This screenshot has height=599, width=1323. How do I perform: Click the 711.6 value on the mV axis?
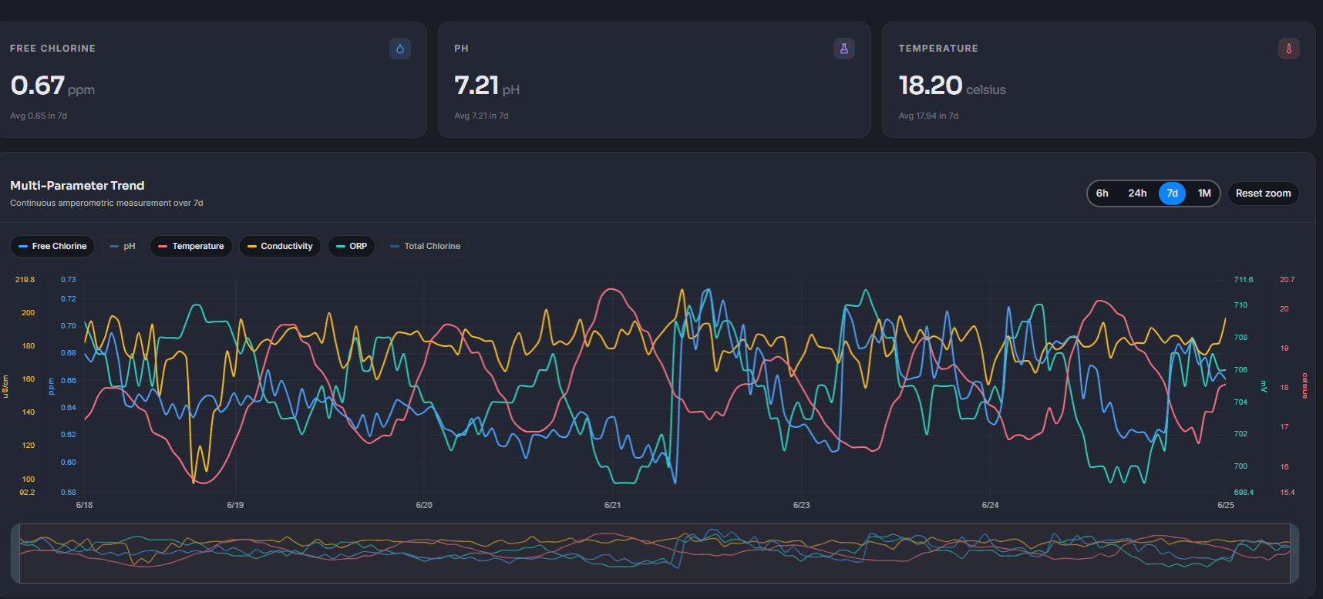pyautogui.click(x=1244, y=280)
